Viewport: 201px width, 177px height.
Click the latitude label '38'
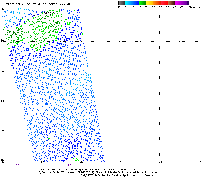[2, 41]
